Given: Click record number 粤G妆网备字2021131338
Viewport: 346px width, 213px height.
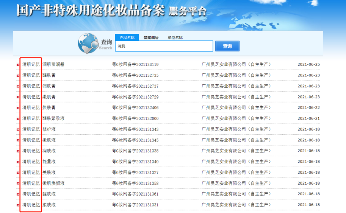Looking at the screenshot, I should click(x=135, y=151).
